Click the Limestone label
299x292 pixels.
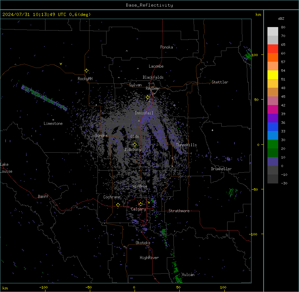tap(53, 123)
